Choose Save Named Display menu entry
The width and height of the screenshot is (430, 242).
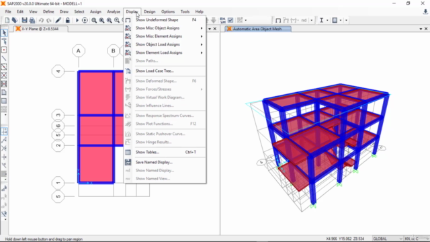point(165,162)
